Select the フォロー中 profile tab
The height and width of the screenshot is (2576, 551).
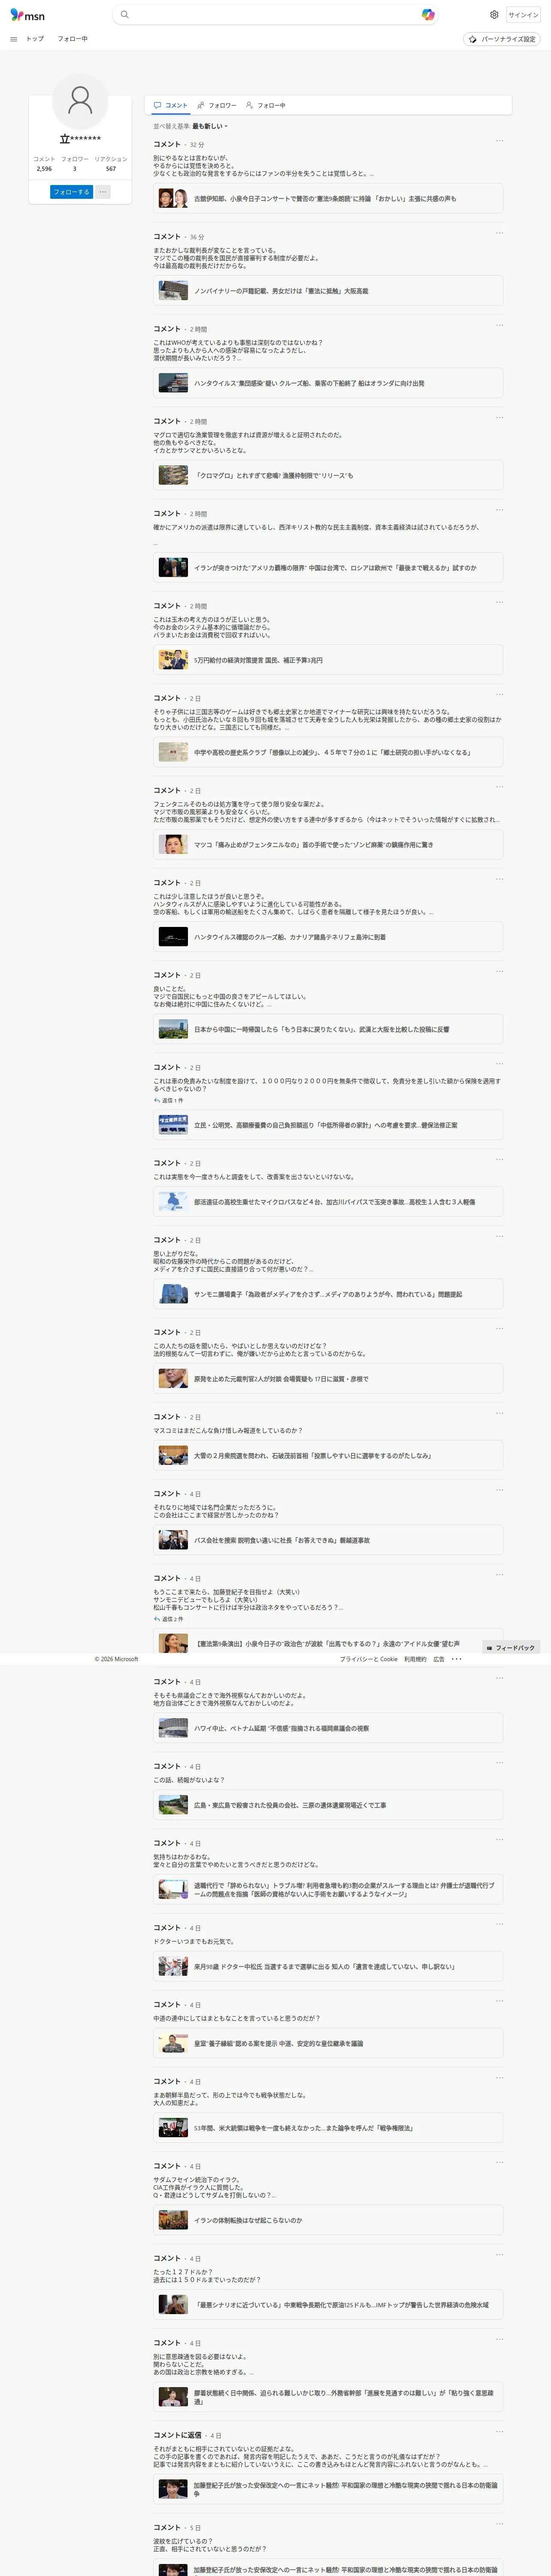[x=266, y=105]
